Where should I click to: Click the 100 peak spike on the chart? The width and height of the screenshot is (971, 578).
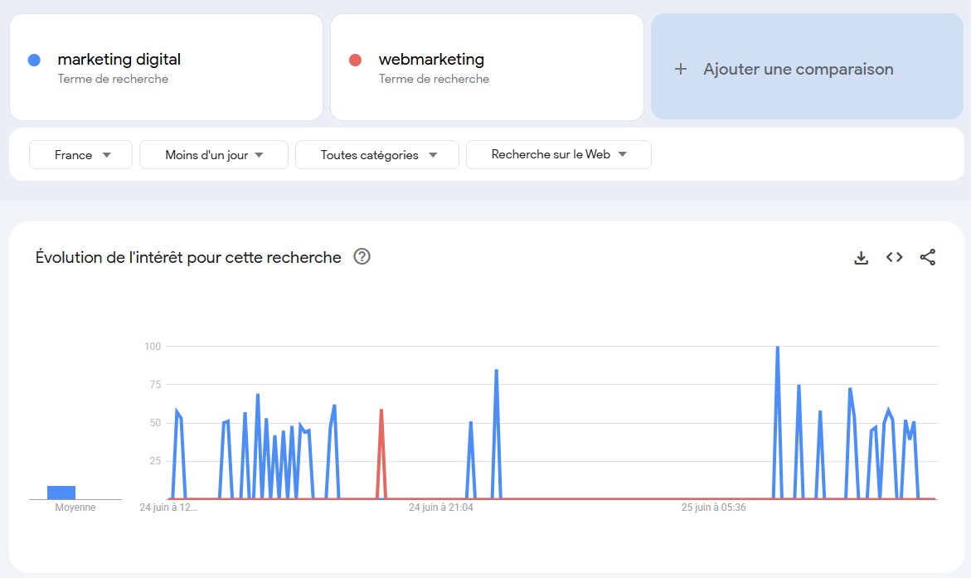point(778,348)
